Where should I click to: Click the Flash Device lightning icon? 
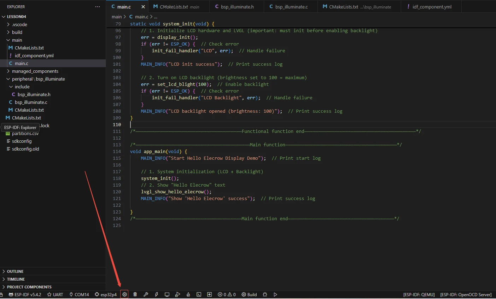coord(156,294)
